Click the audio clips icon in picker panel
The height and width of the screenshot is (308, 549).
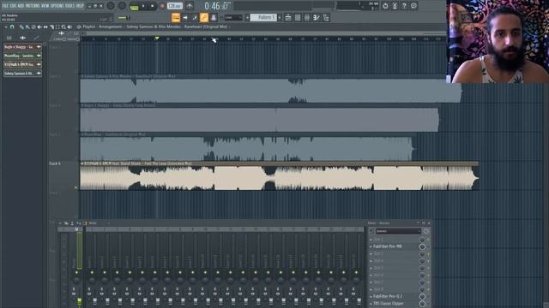(x=23, y=38)
